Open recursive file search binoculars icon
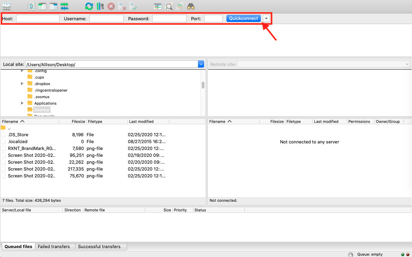This screenshot has width=412, height=257. click(191, 6)
